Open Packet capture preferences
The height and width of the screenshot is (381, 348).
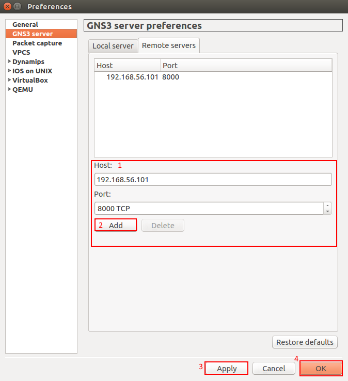(41, 43)
